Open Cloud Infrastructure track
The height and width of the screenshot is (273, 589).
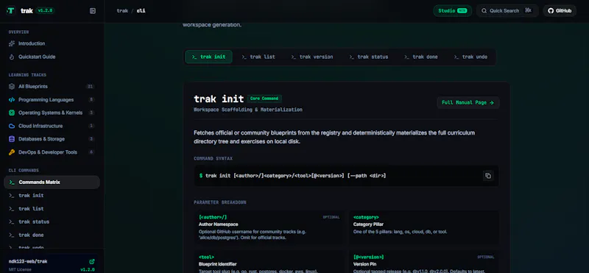(x=52, y=126)
